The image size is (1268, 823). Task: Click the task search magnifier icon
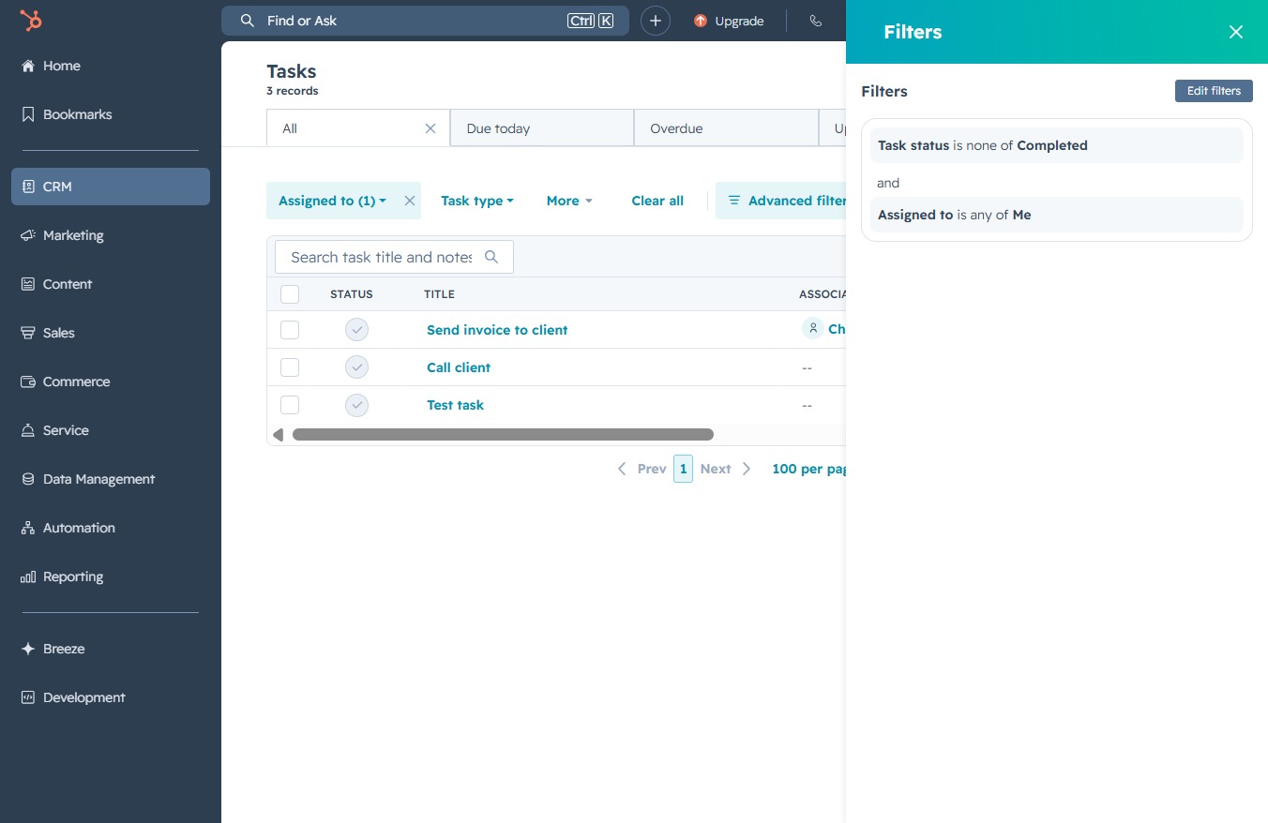click(491, 257)
